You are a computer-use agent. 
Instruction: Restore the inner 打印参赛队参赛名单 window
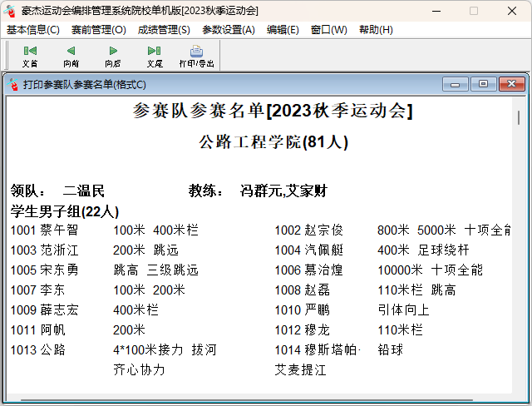pyautogui.click(x=484, y=84)
